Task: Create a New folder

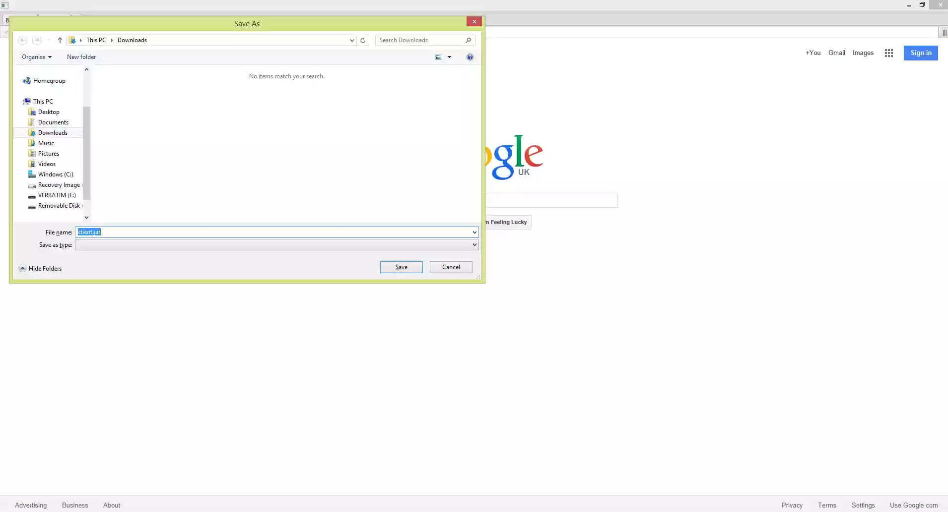Action: [x=81, y=57]
